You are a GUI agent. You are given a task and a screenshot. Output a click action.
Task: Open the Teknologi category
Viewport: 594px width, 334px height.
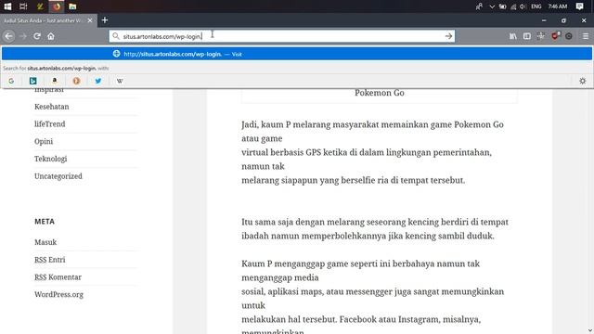pos(51,159)
